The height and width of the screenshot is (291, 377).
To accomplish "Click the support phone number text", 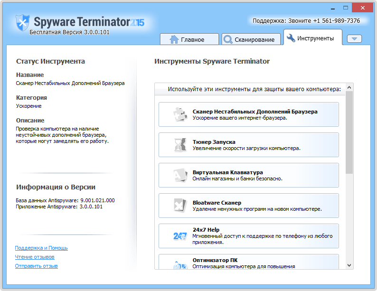I will [x=306, y=21].
